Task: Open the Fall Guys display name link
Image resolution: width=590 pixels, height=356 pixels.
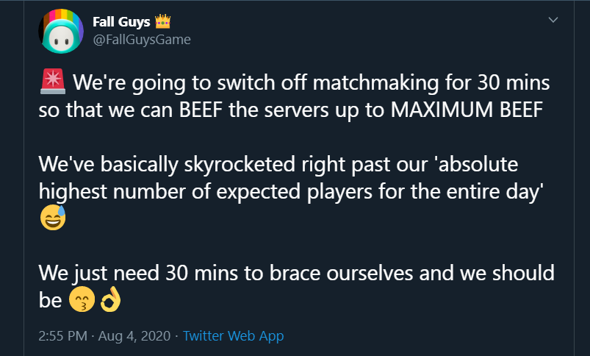Action: [x=120, y=21]
